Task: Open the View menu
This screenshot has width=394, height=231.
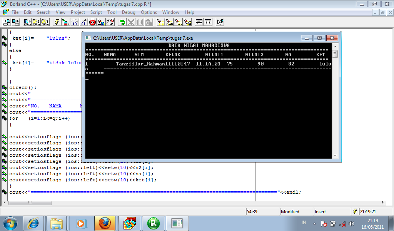Action: (60, 12)
